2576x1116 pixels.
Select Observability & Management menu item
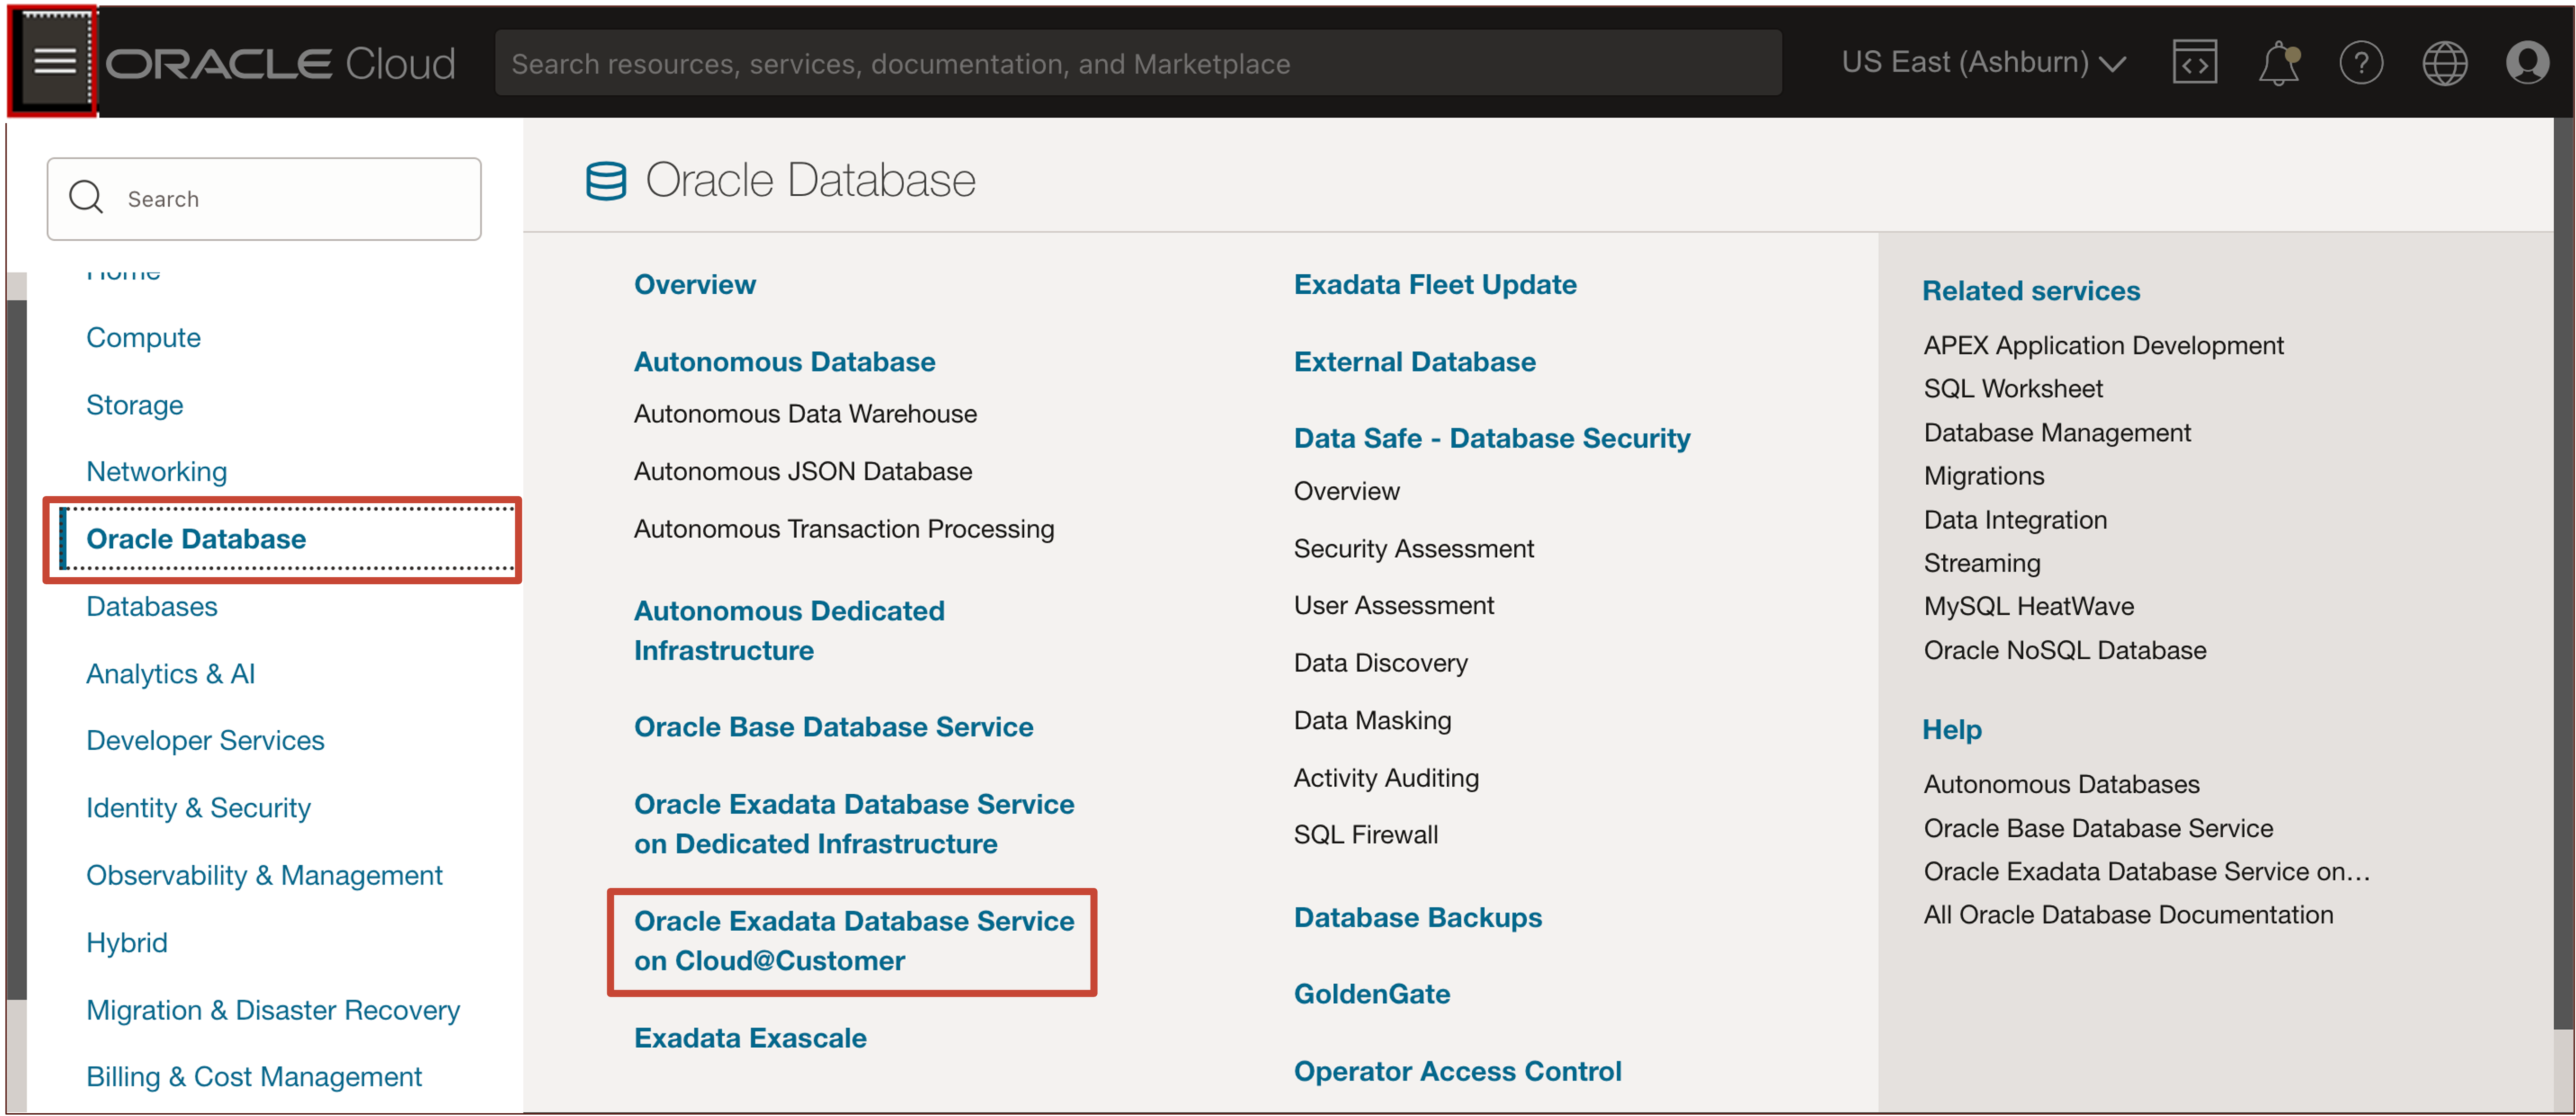tap(264, 876)
